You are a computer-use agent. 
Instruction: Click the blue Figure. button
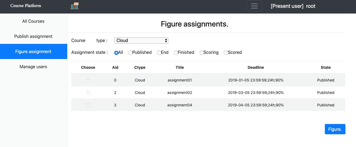[x=335, y=129]
